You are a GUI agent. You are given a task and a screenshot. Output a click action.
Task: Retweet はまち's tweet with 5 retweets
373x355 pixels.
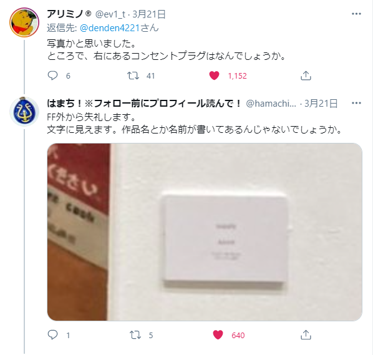pyautogui.click(x=135, y=335)
